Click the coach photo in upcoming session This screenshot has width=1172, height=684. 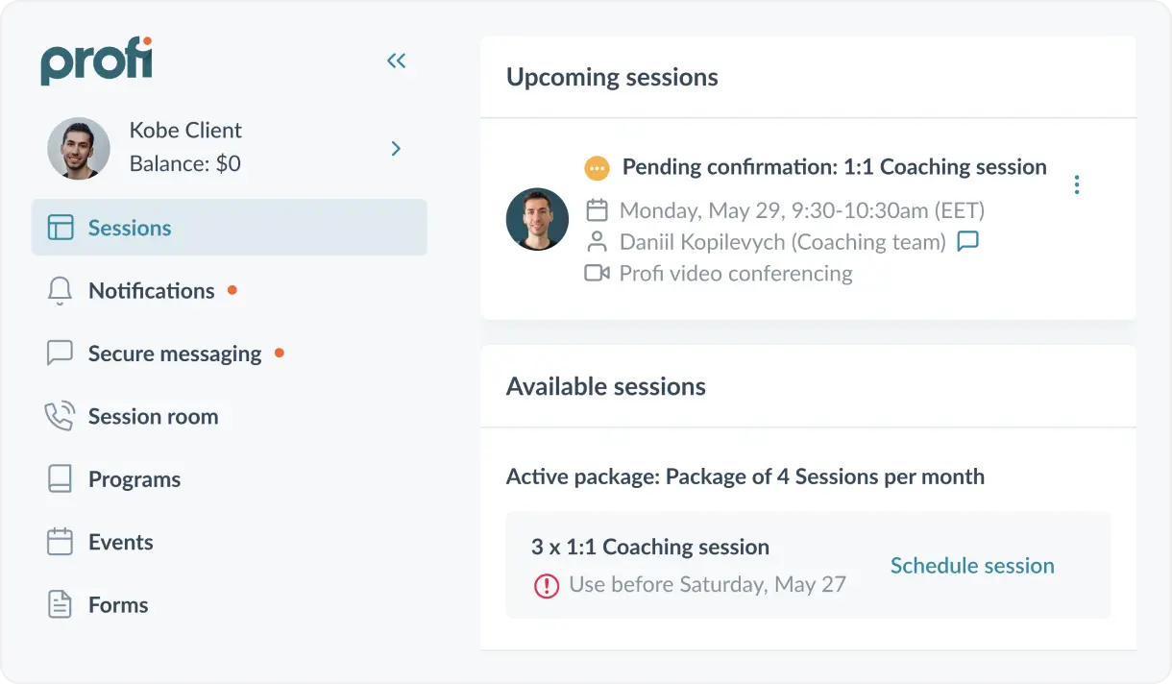(x=537, y=220)
